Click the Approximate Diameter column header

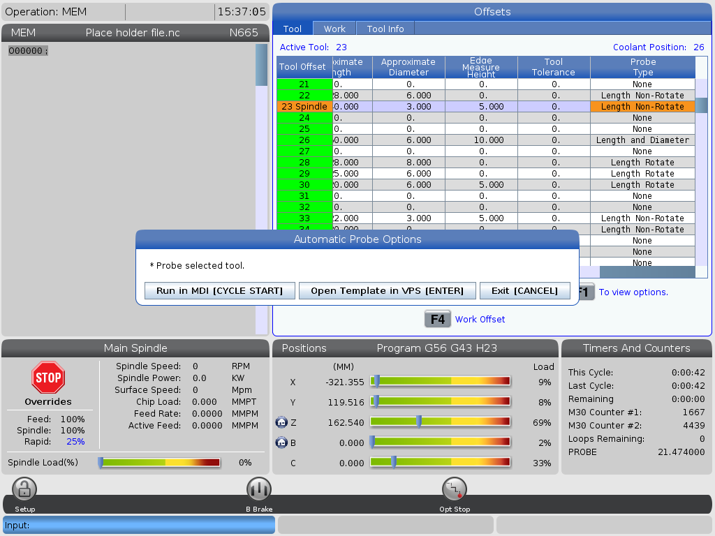point(408,67)
